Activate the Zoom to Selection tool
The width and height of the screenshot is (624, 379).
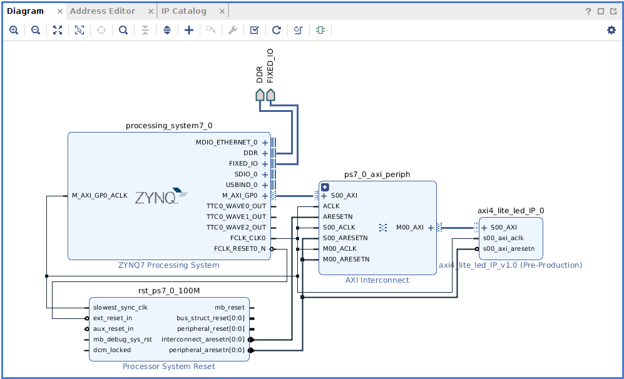coord(79,29)
